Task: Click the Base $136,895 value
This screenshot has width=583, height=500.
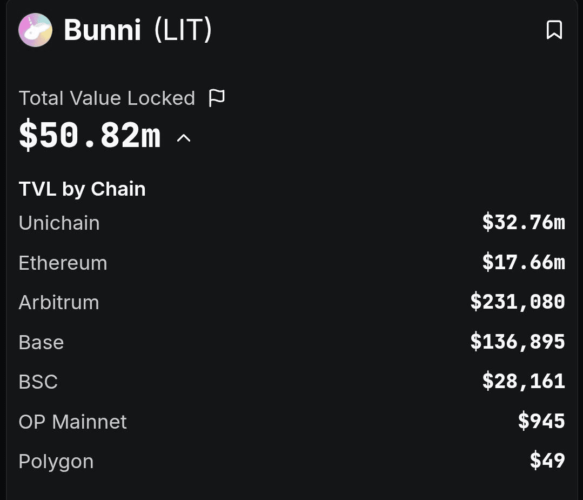Action: (x=518, y=342)
